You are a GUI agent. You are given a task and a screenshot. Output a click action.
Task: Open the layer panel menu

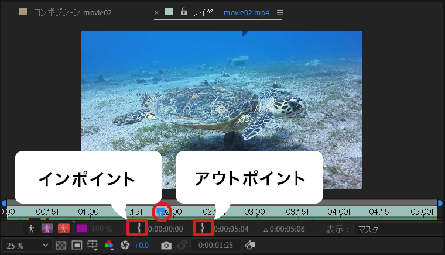279,12
